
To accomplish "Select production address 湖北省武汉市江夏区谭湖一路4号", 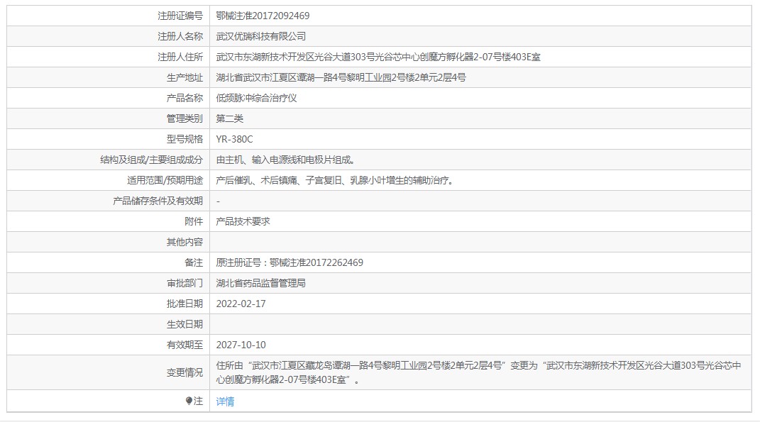I will [341, 77].
